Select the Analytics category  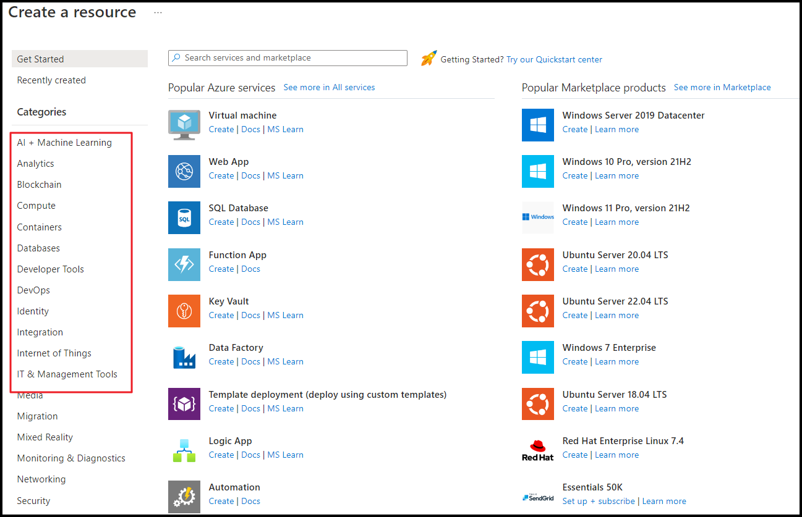pyautogui.click(x=35, y=164)
